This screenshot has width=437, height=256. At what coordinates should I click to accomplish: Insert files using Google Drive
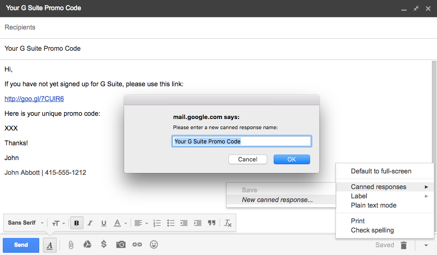(87, 244)
